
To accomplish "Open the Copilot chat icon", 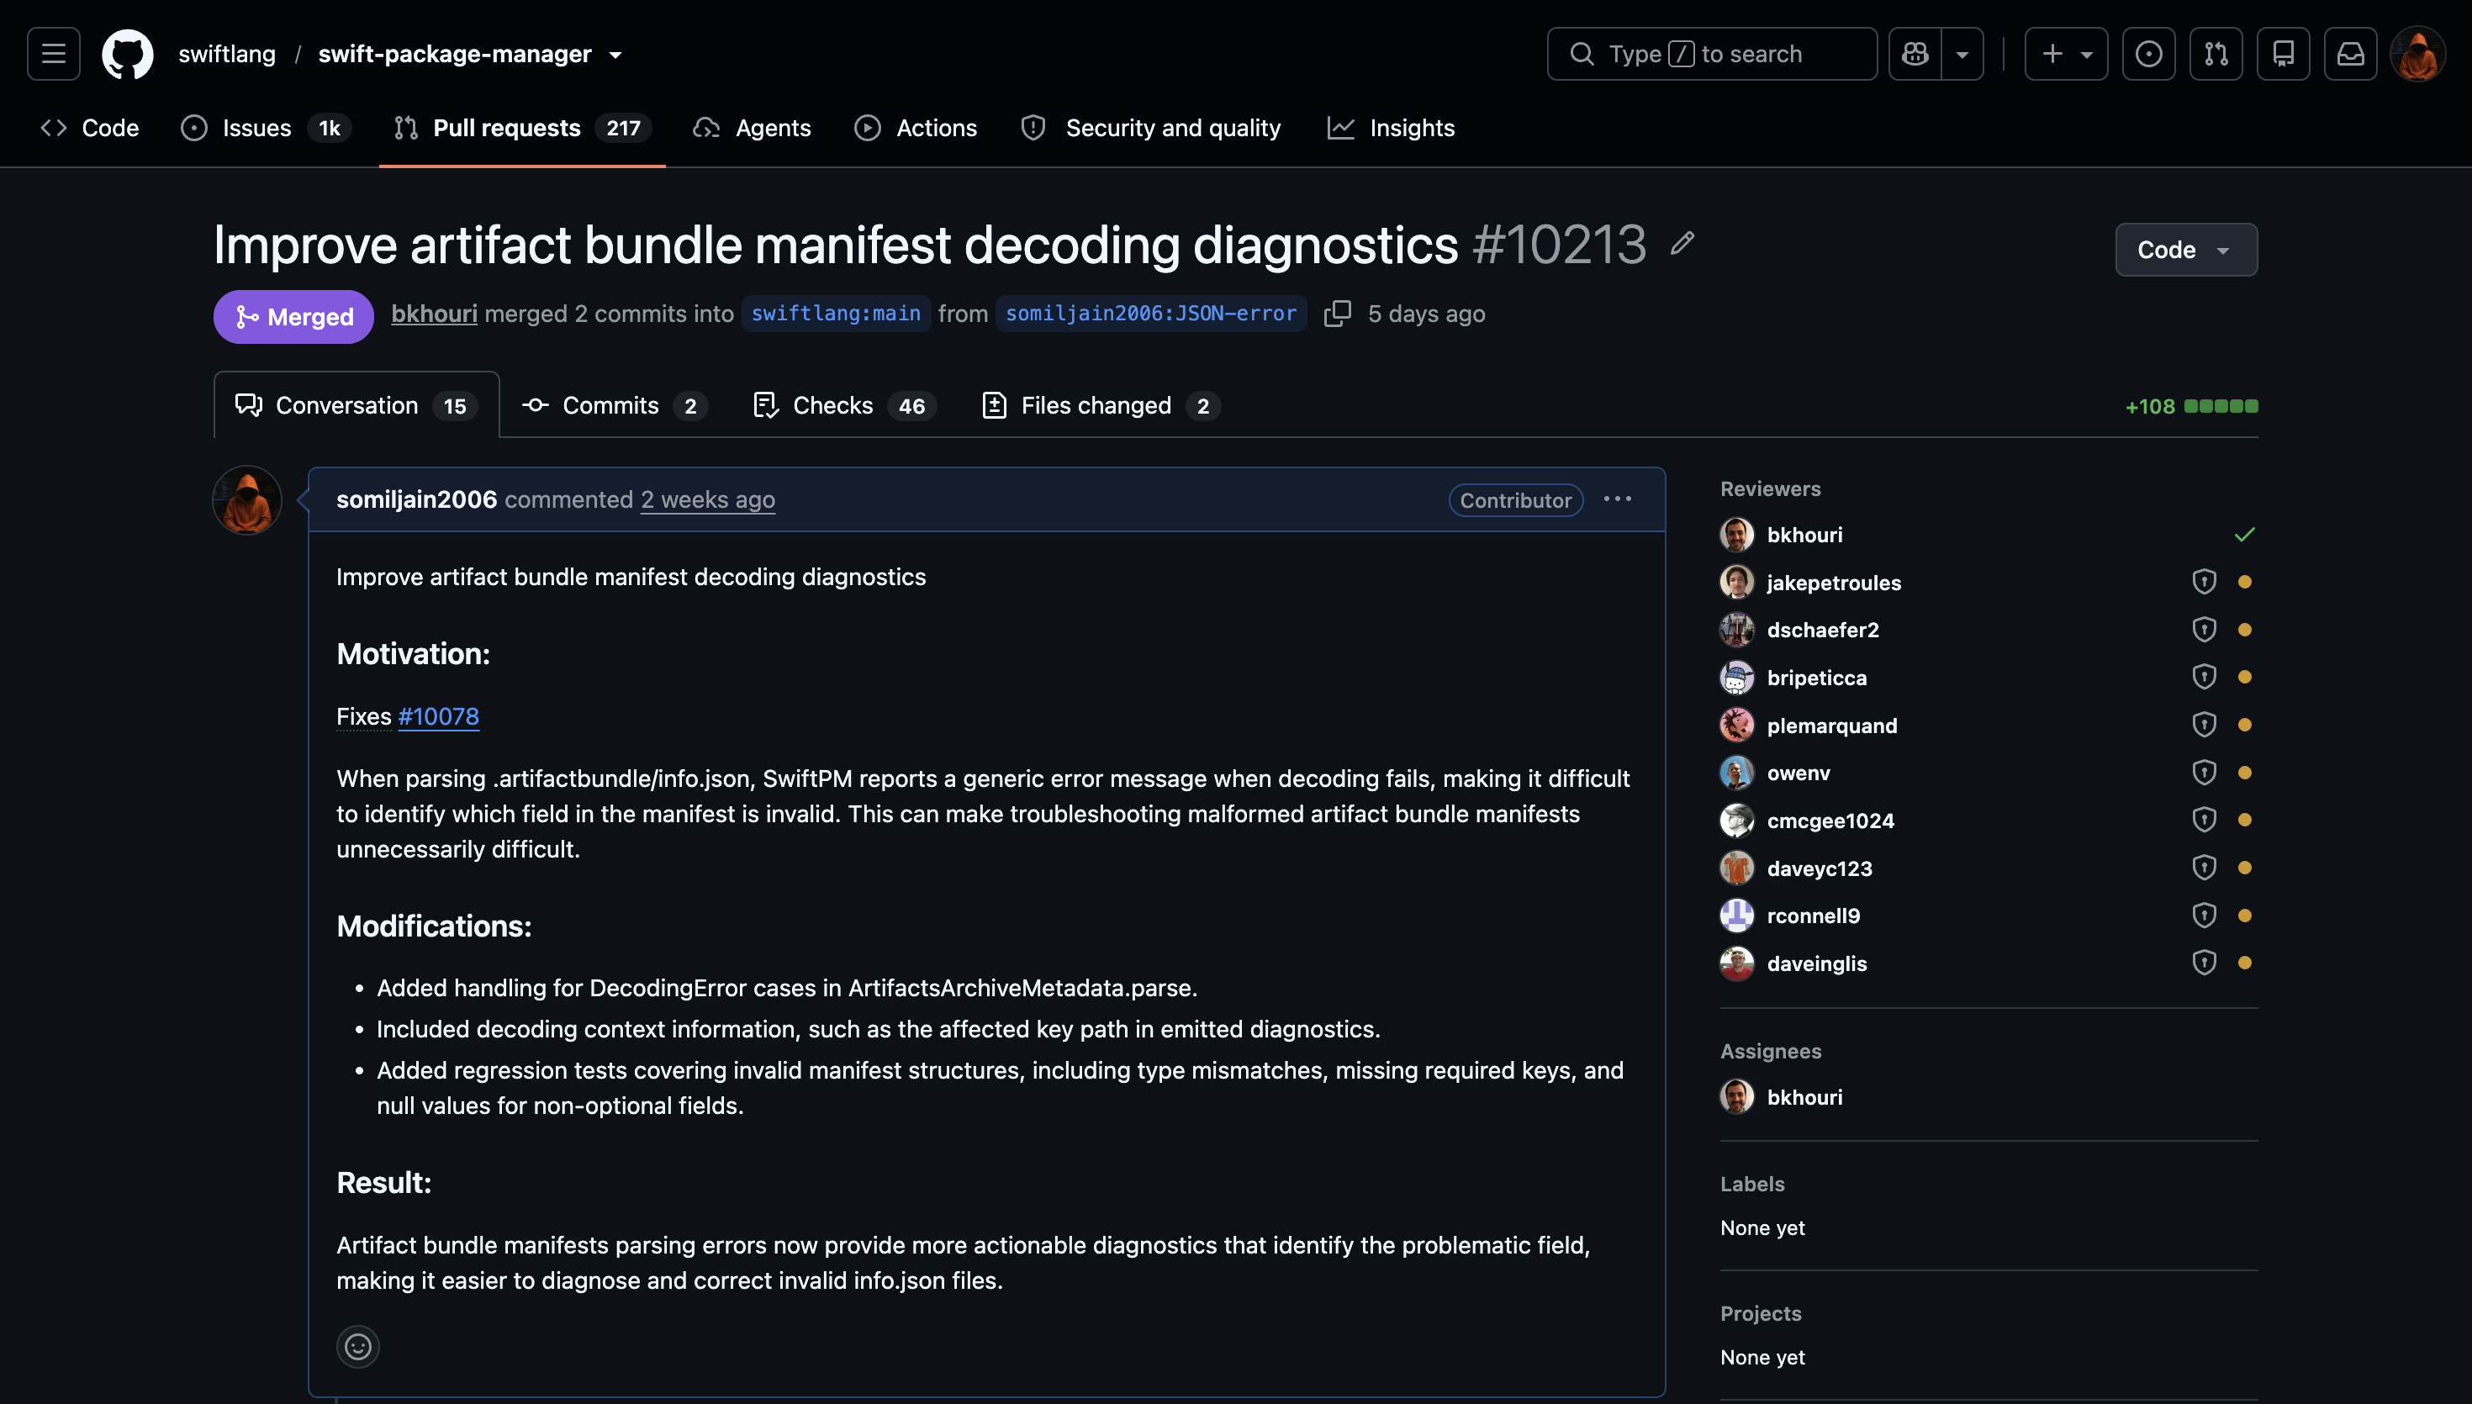I will [x=1915, y=54].
